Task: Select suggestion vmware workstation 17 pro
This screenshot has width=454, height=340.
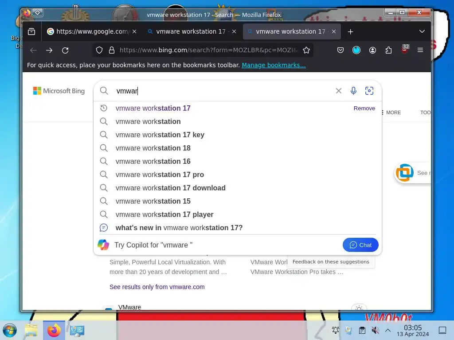Action: 238,174
